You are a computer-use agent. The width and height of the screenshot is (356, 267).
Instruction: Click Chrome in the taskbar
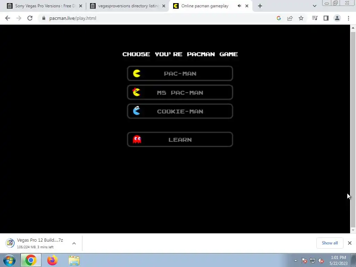31,260
